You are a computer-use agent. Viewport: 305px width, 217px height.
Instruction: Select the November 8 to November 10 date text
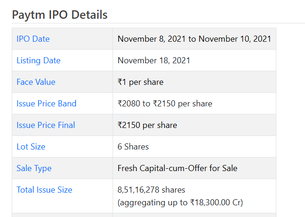(194, 39)
